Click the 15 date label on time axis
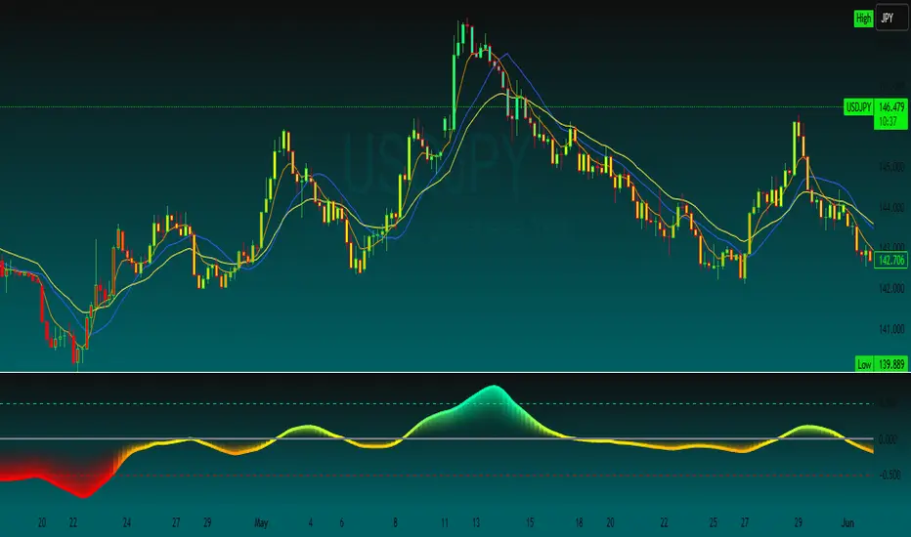911x537 pixels. [x=530, y=523]
